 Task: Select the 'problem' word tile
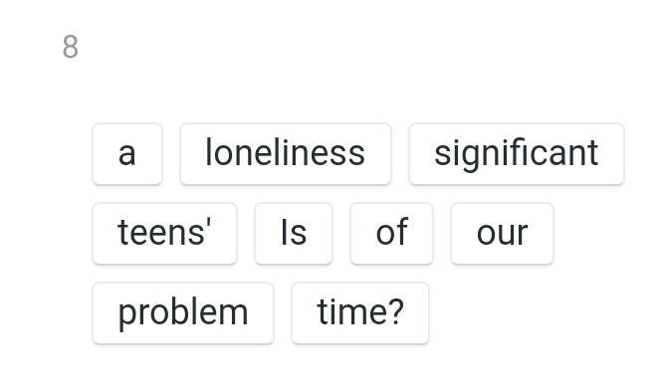click(x=183, y=313)
